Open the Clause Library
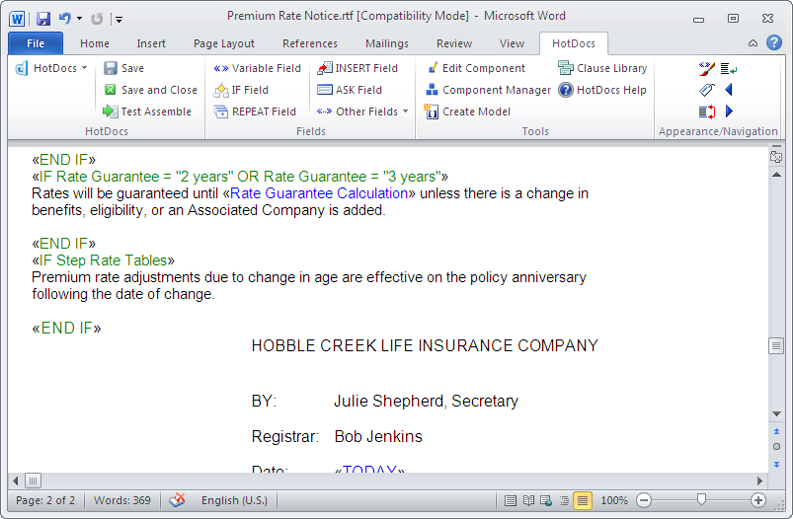 [x=602, y=68]
